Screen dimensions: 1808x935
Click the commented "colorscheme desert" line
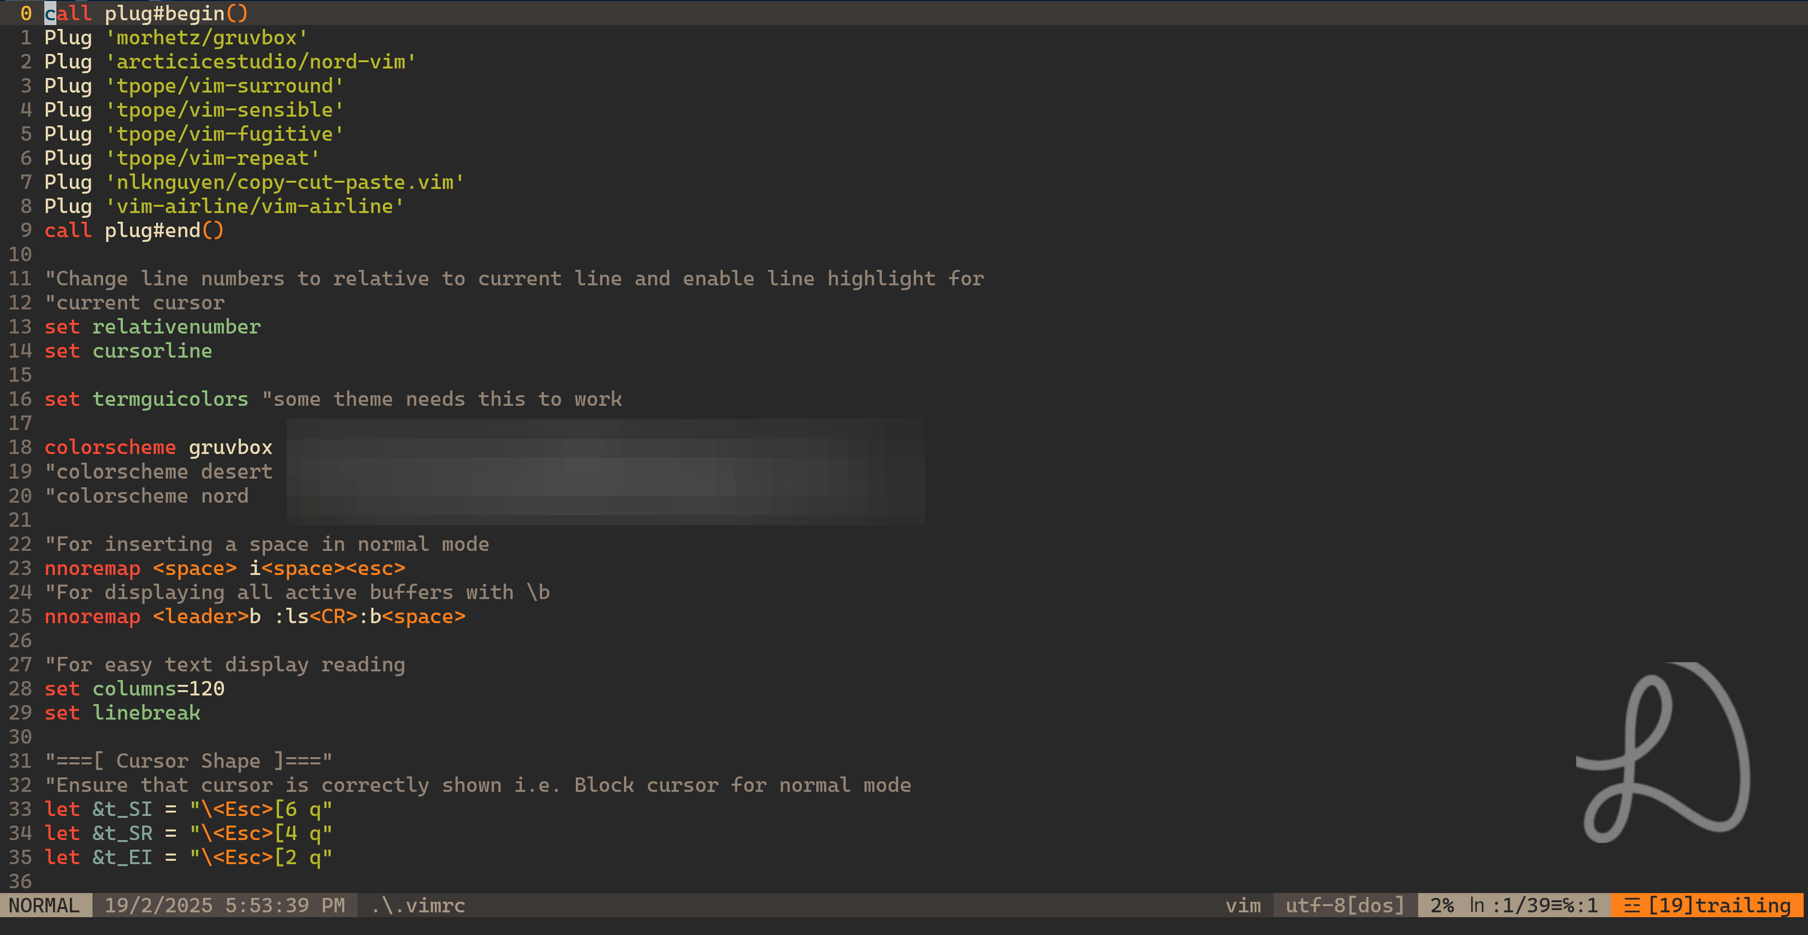coord(159,472)
